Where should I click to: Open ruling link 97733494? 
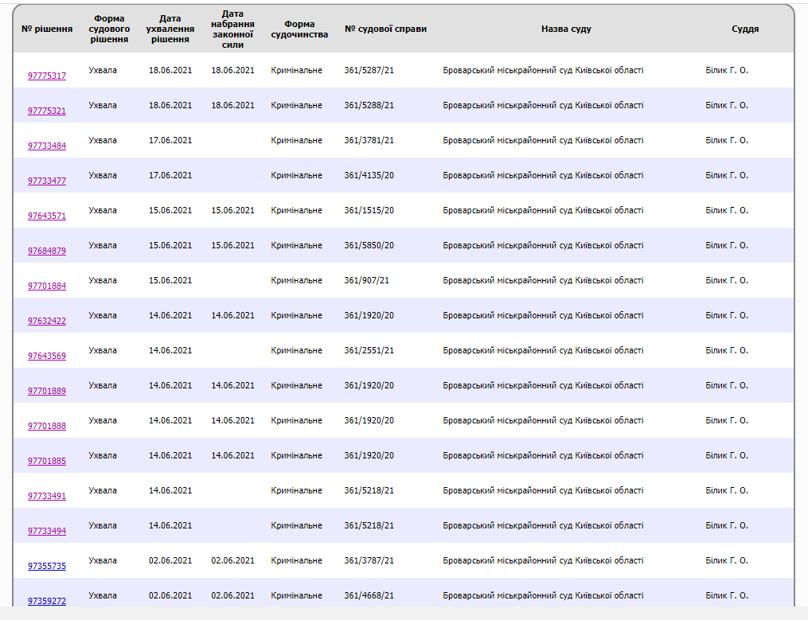point(47,532)
